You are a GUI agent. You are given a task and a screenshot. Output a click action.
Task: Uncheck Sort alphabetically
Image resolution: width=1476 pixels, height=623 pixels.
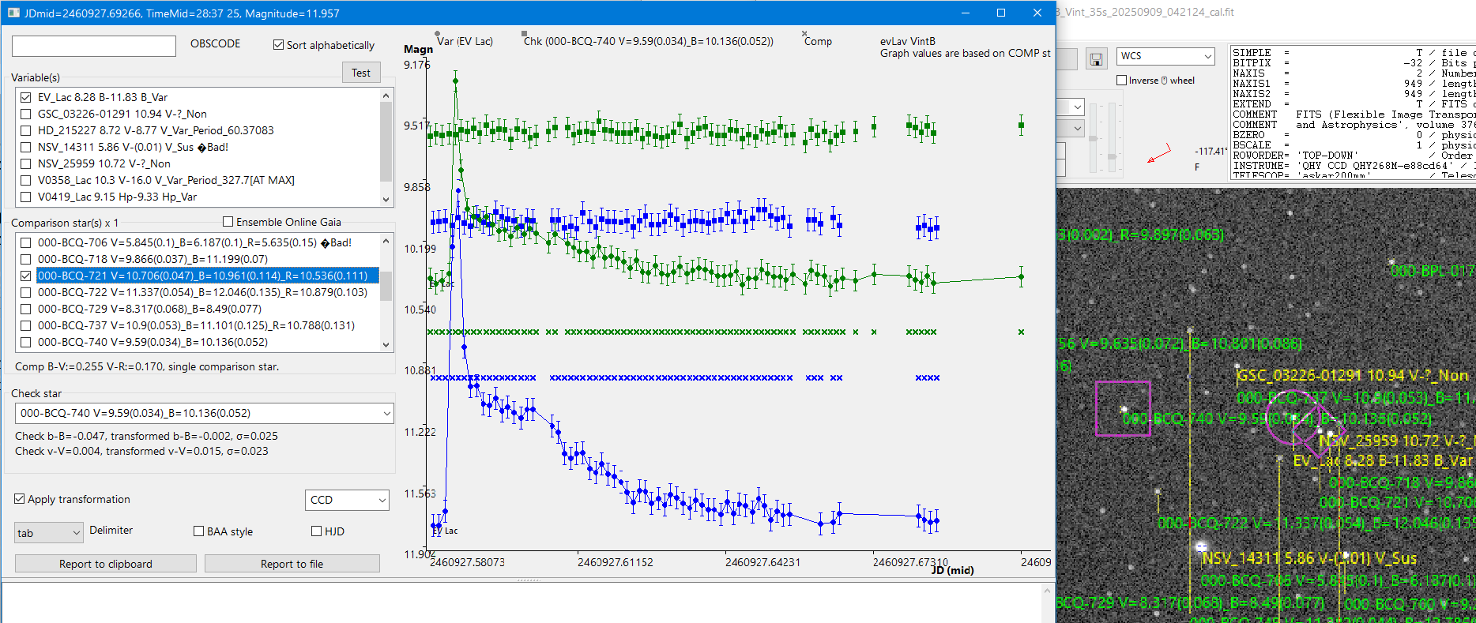(278, 45)
